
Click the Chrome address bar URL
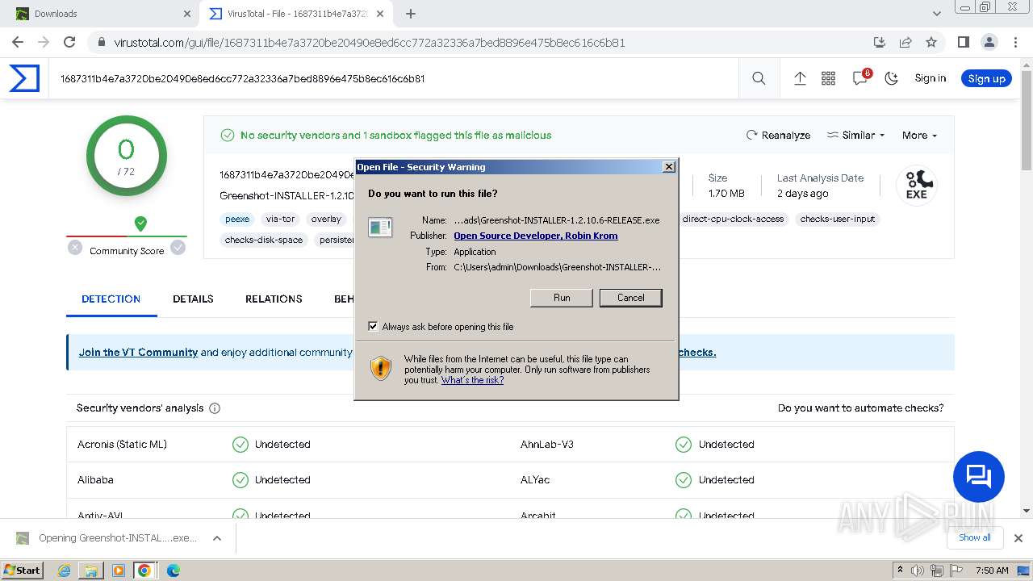tap(370, 42)
